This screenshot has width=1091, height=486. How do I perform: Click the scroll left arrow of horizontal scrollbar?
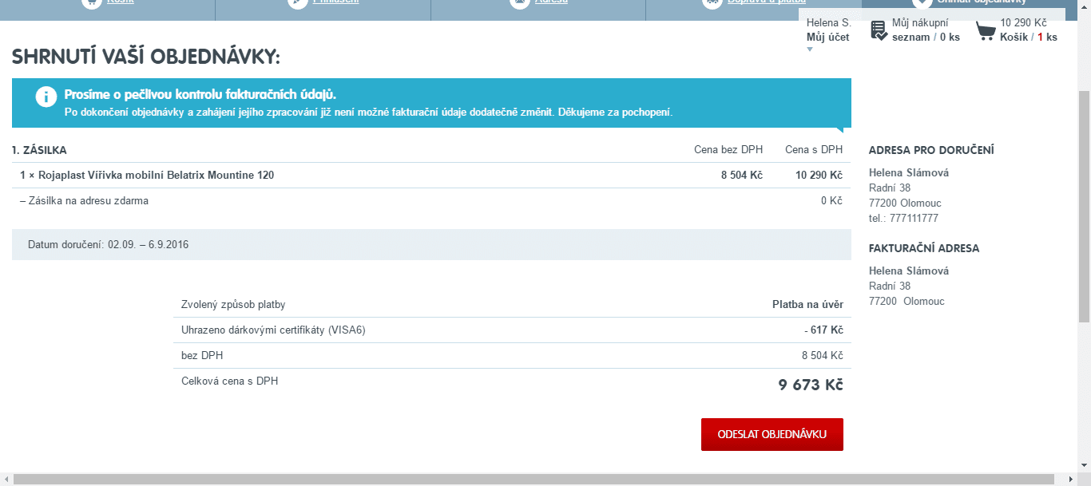tap(6, 479)
